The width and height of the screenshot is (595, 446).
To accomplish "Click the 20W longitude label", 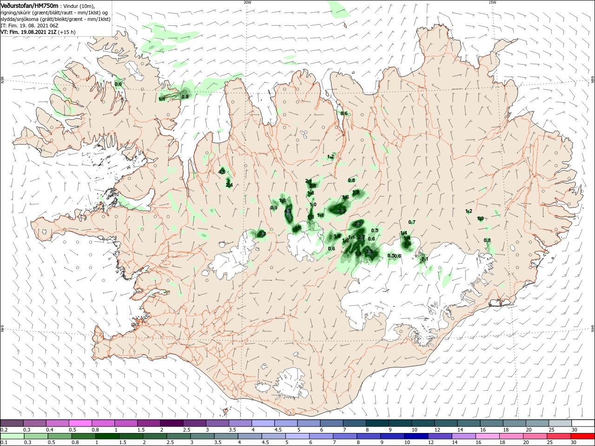I will tap(247, 2).
